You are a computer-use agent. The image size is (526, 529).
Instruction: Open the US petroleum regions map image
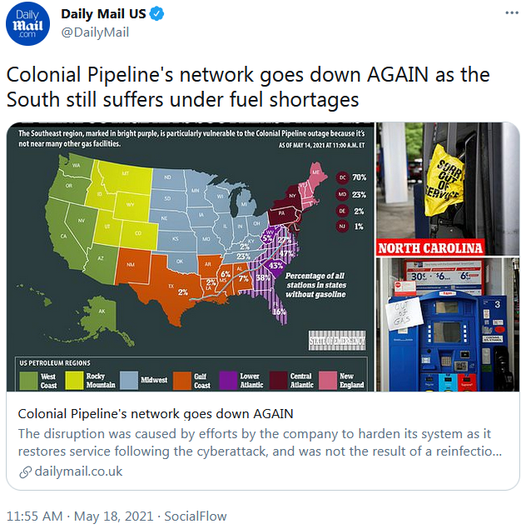[x=191, y=257]
